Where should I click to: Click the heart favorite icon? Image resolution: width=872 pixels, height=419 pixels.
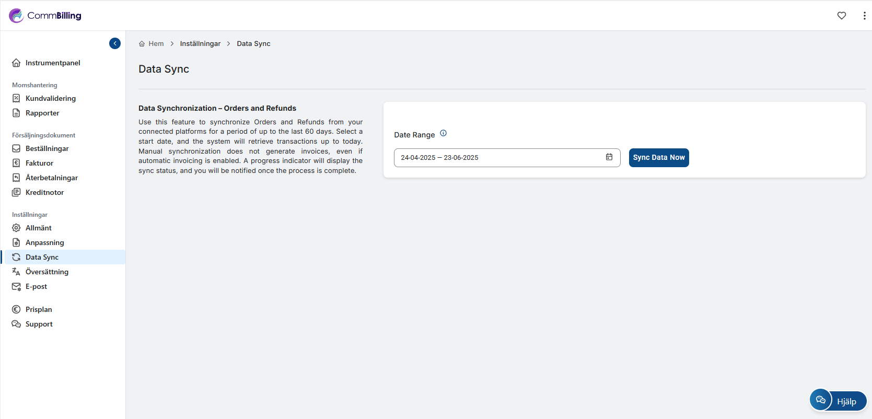[x=841, y=16]
